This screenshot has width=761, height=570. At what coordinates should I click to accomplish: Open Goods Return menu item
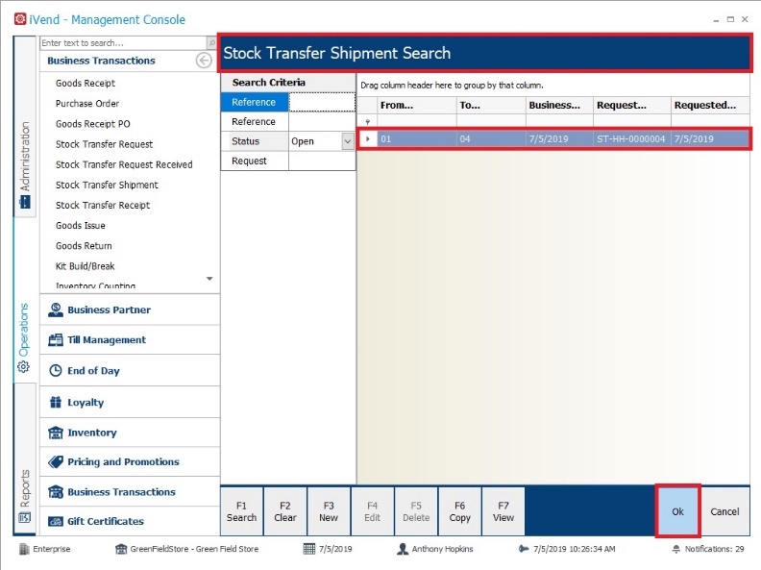tap(84, 246)
